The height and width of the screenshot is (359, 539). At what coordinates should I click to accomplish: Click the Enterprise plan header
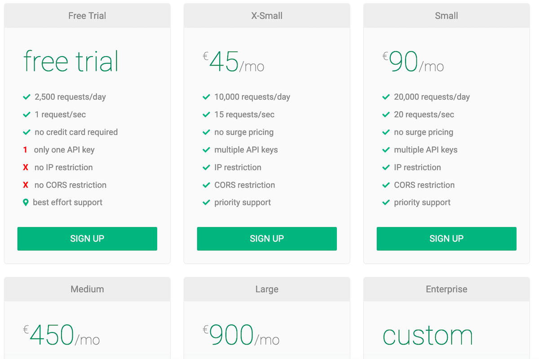pos(446,289)
